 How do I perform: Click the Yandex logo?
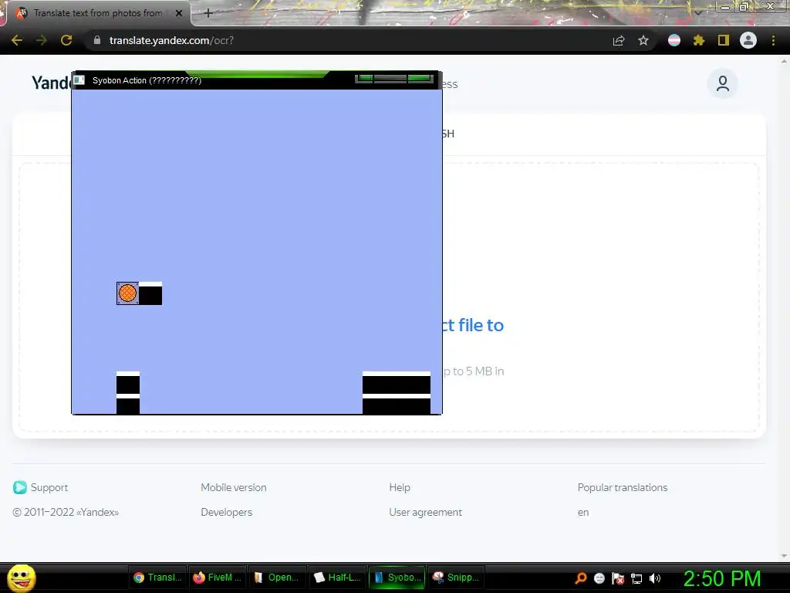(52, 83)
